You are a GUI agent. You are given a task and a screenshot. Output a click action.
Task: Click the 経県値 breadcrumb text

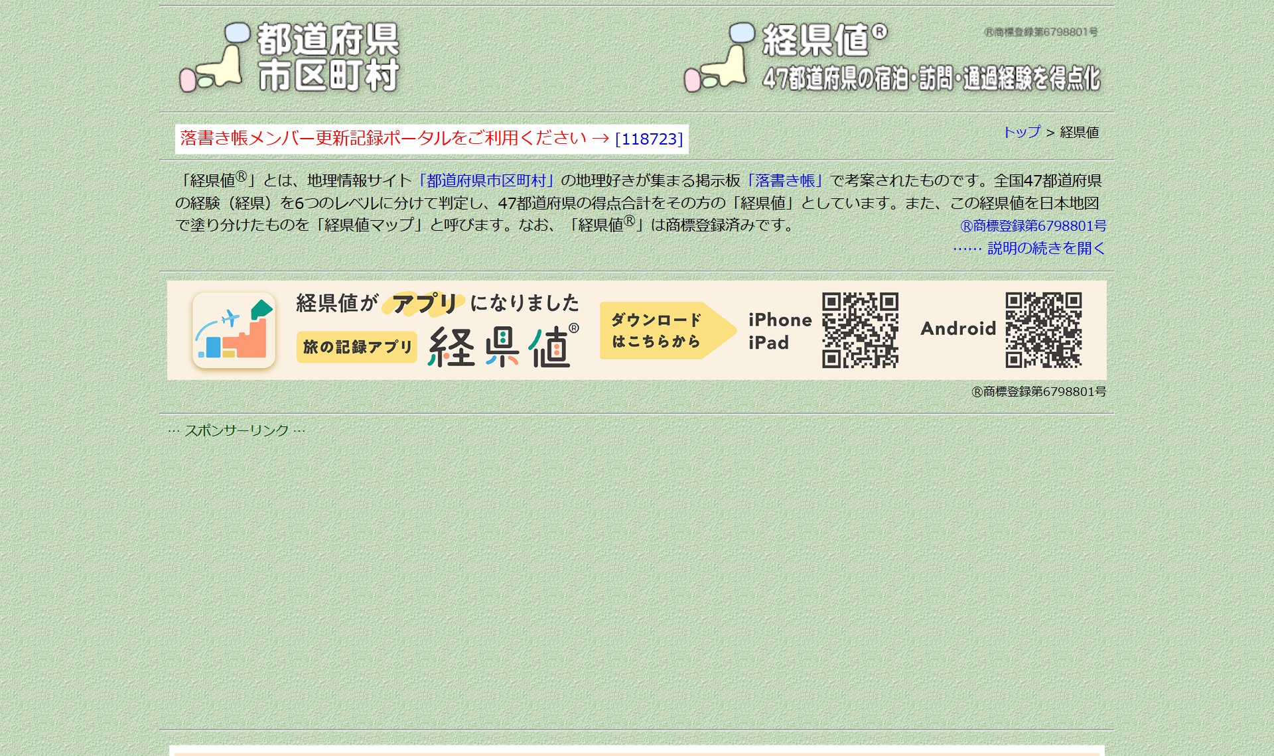(x=1079, y=132)
